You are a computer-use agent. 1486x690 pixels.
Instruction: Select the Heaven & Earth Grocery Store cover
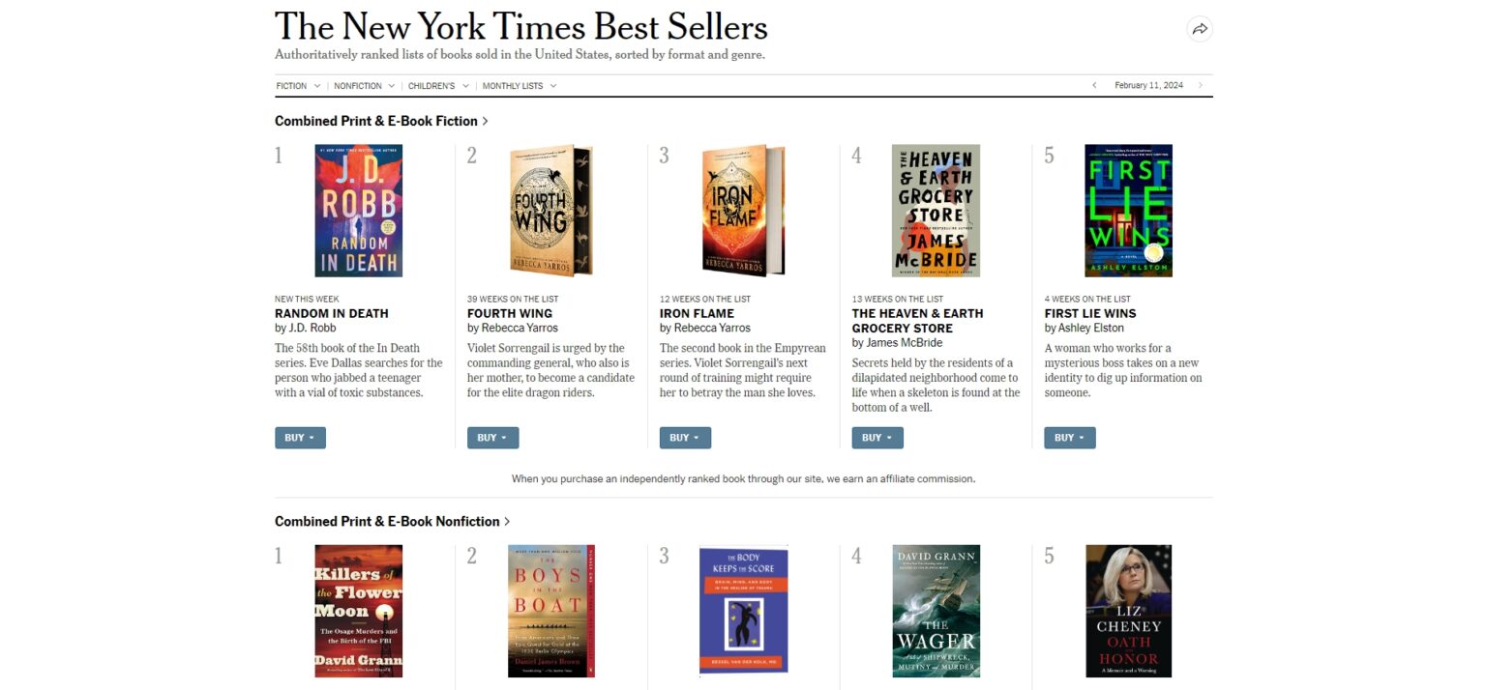click(x=936, y=211)
